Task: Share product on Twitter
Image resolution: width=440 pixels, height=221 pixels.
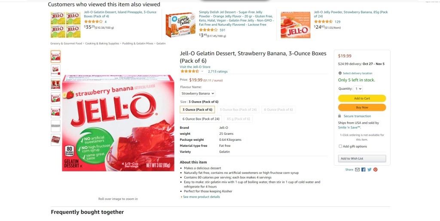Action: (x=369, y=170)
